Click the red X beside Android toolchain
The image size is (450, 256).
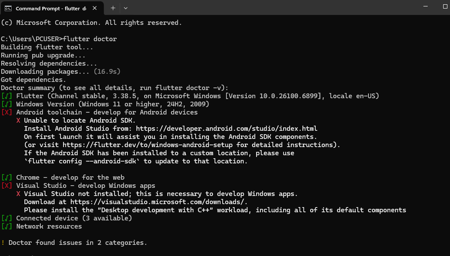6,112
